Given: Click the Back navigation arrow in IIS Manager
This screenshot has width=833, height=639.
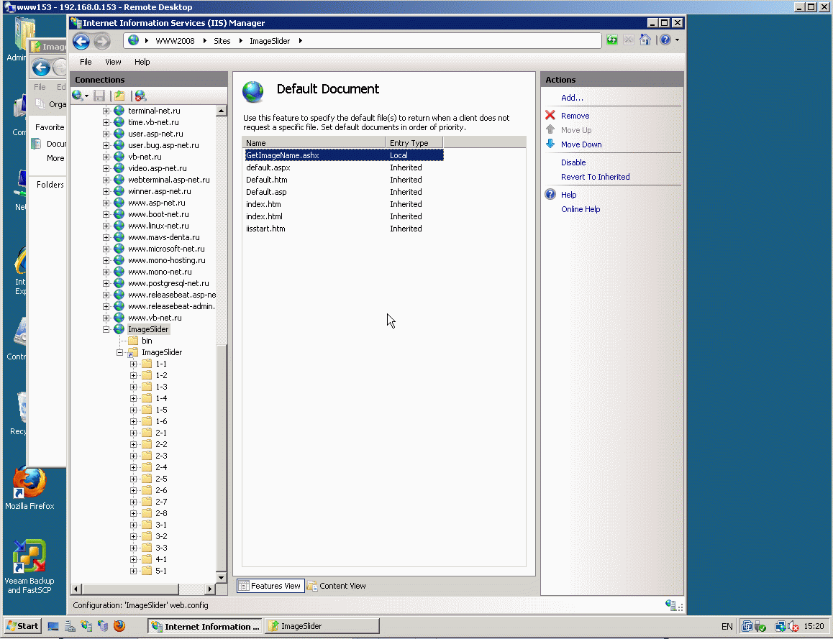Looking at the screenshot, I should coord(81,41).
